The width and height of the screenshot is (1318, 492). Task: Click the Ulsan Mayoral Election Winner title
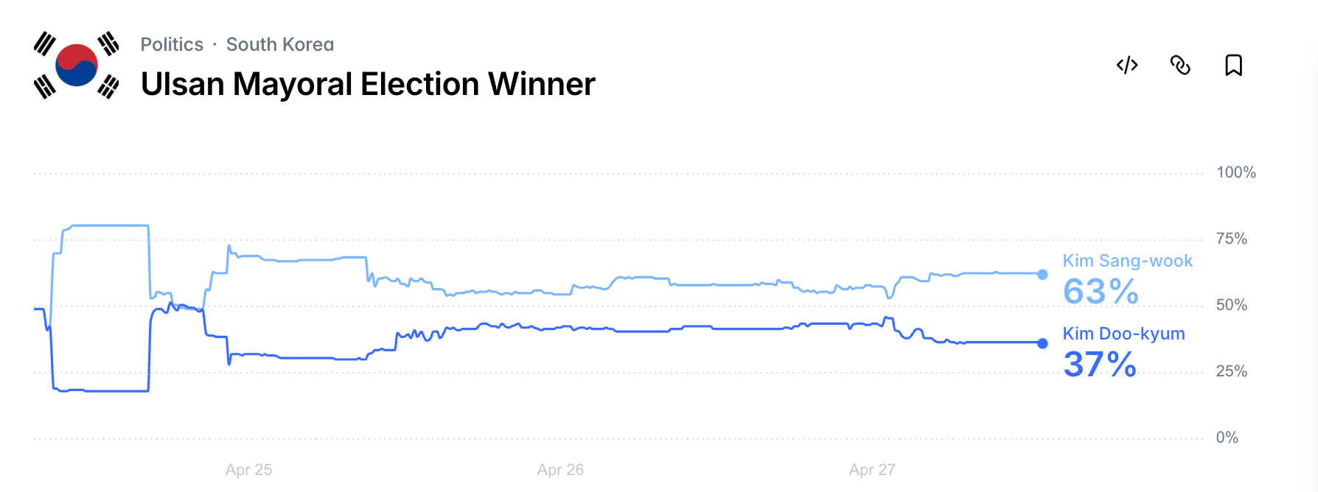pos(368,84)
